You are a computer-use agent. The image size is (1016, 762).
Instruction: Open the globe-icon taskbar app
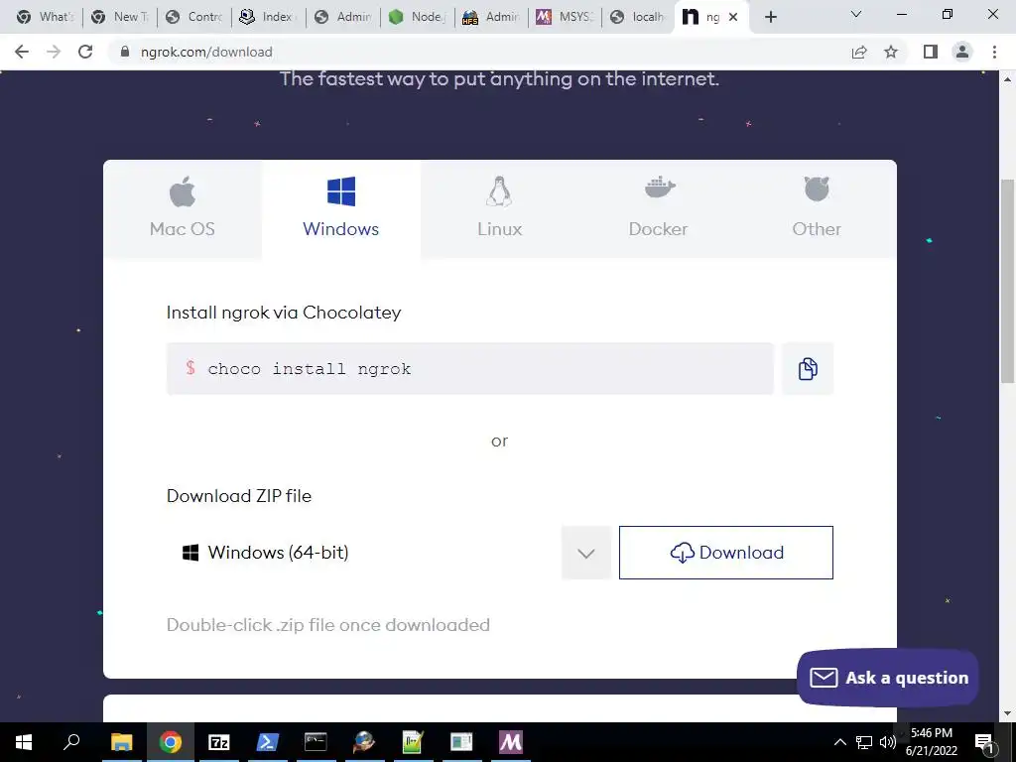(x=364, y=742)
